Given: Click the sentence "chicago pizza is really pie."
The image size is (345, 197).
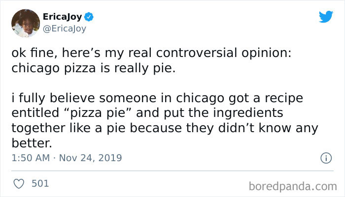Looking at the screenshot, I should pos(93,68).
